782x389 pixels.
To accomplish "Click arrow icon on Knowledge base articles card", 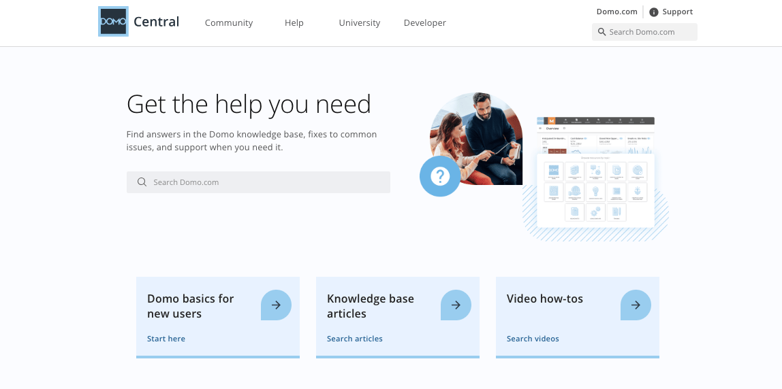I will (x=456, y=305).
